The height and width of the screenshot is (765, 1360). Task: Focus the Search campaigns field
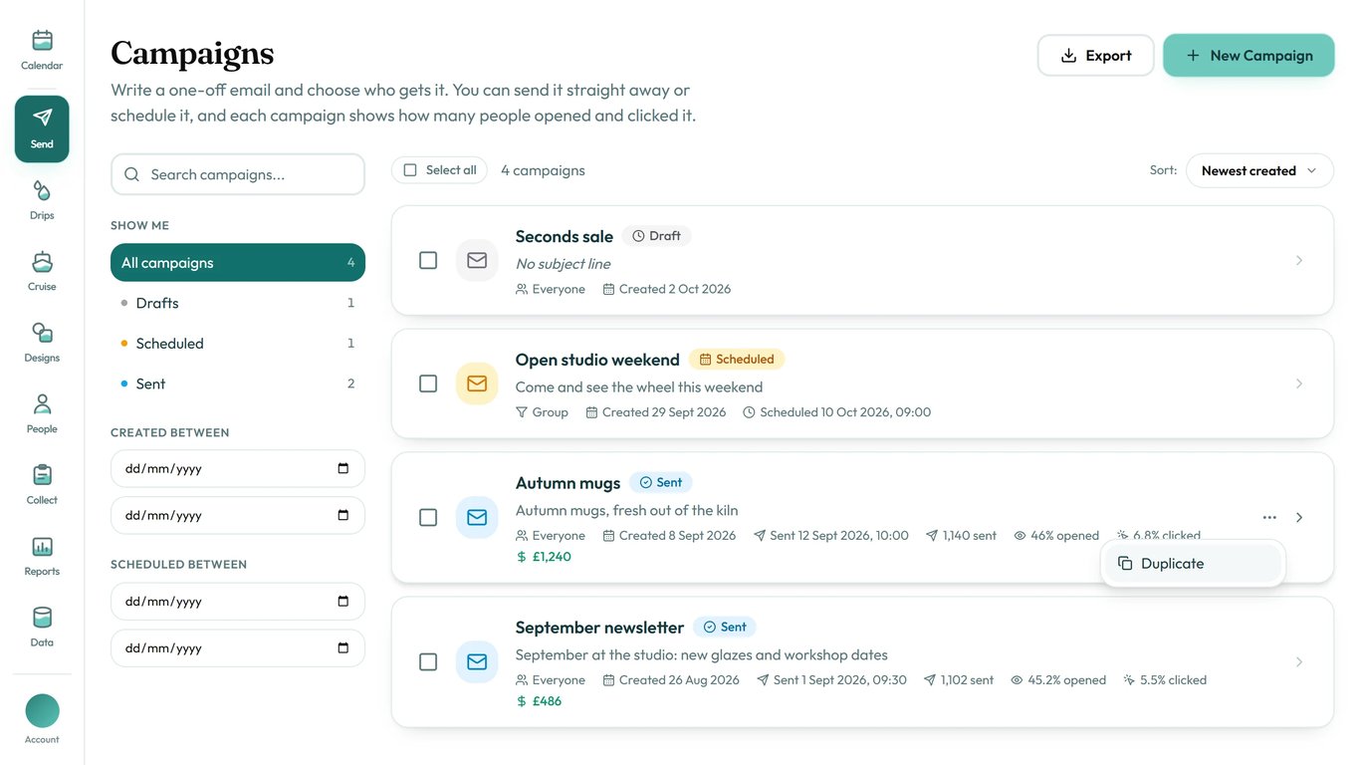click(x=238, y=174)
